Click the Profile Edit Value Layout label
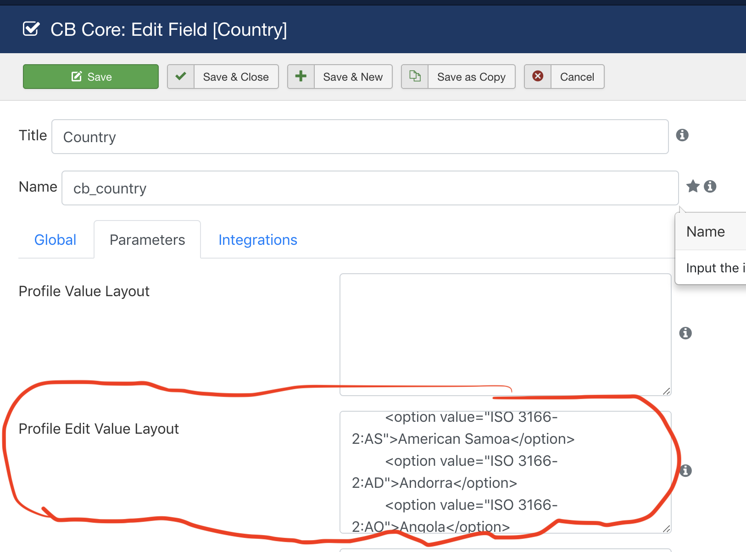The image size is (746, 552). [99, 429]
